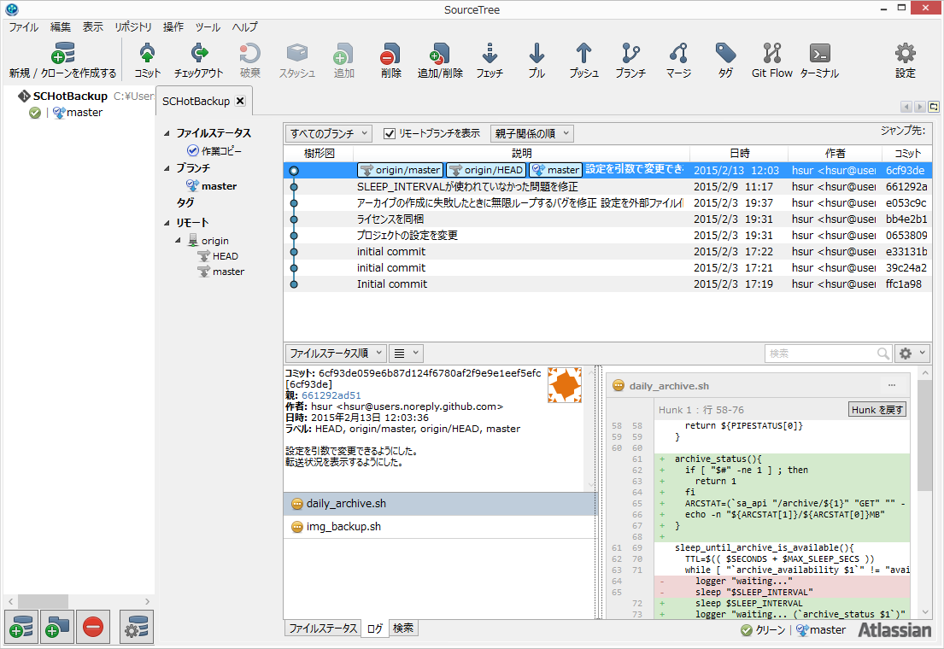944x649 pixels.
Task: Collapse the origin remote tree node
Action: pos(179,241)
